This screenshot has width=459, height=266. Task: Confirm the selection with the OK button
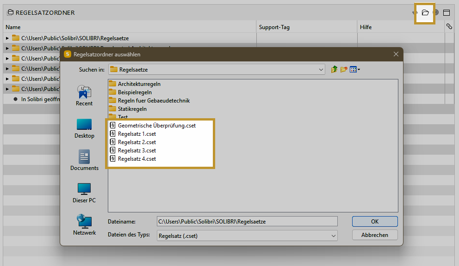point(375,221)
